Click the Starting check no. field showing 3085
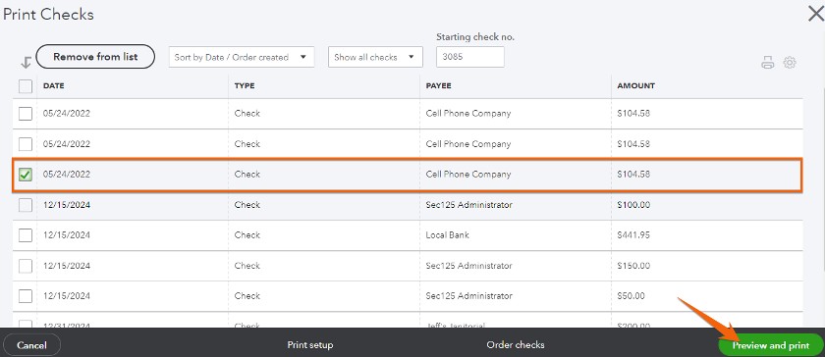Screen dimensions: 825x357 tap(469, 57)
